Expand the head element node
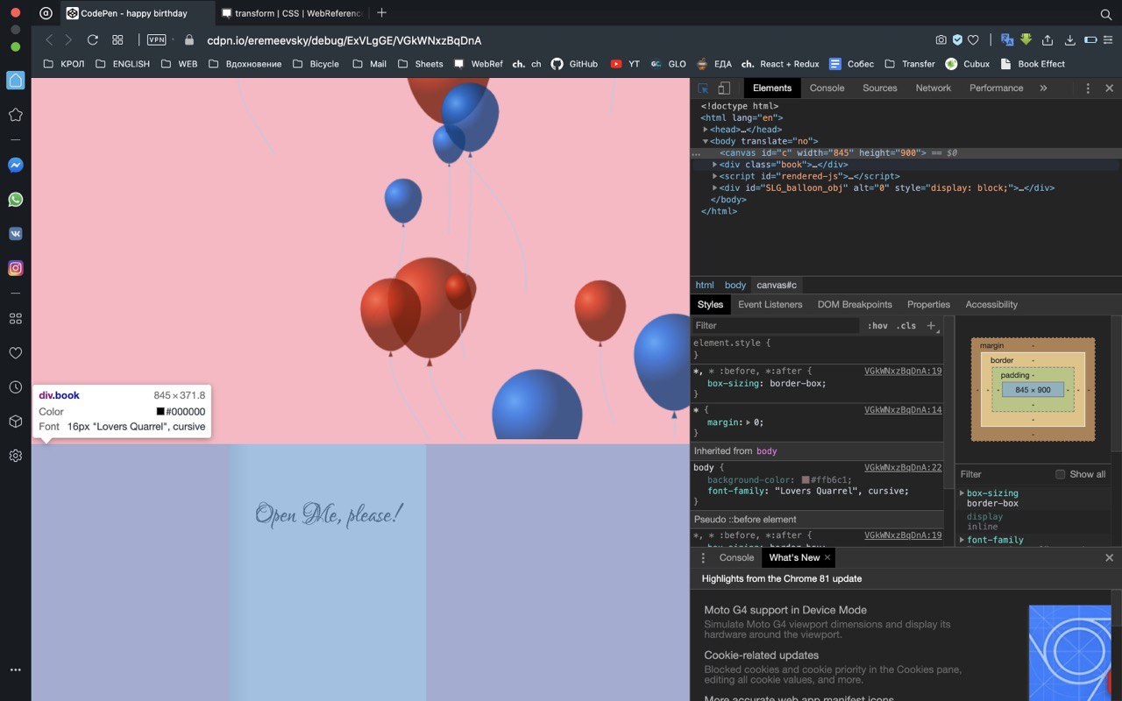 pyautogui.click(x=706, y=130)
